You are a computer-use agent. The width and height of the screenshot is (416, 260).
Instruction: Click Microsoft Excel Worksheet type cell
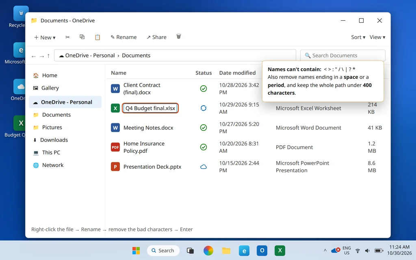(308, 108)
